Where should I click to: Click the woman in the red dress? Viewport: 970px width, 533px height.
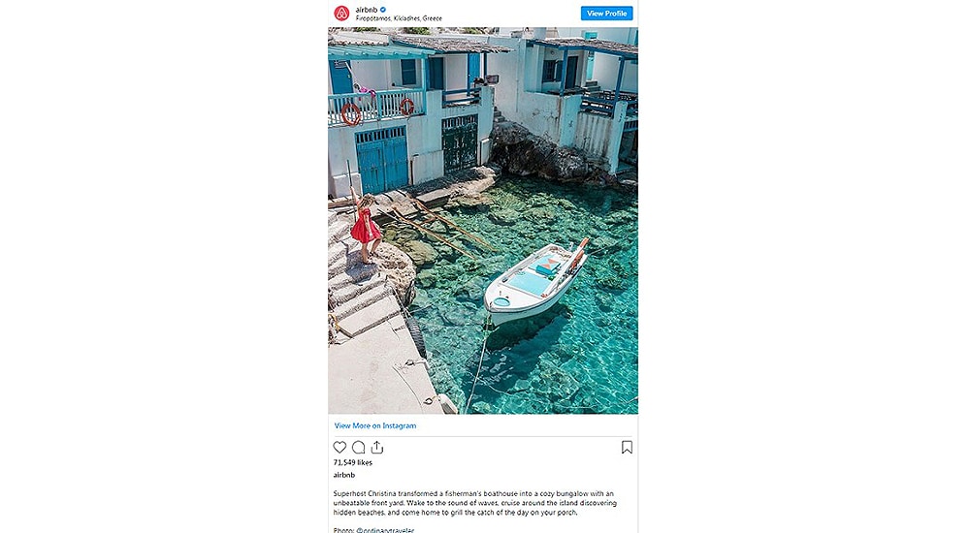[x=366, y=226]
